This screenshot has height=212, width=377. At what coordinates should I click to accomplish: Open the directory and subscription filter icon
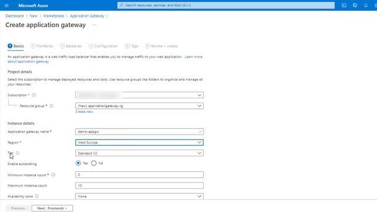[355, 5]
